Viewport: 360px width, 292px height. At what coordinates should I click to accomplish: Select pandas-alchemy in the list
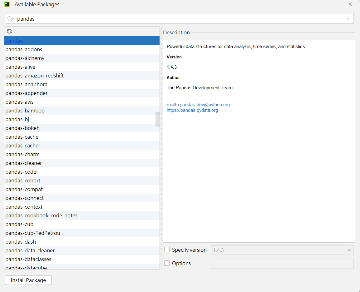[x=82, y=58]
